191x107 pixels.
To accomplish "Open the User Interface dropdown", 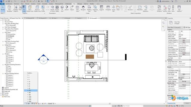I will [x=179, y=9].
